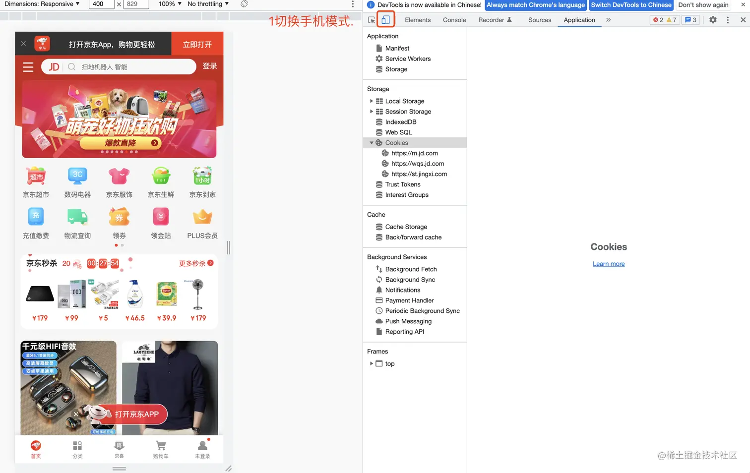Show more DevTools tabs chevron
This screenshot has width=750, height=473.
coord(608,20)
